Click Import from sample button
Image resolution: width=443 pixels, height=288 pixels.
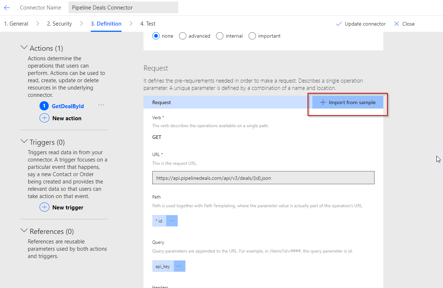coord(347,102)
